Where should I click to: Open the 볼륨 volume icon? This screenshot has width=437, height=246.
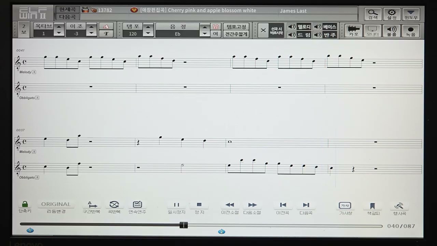click(x=392, y=31)
